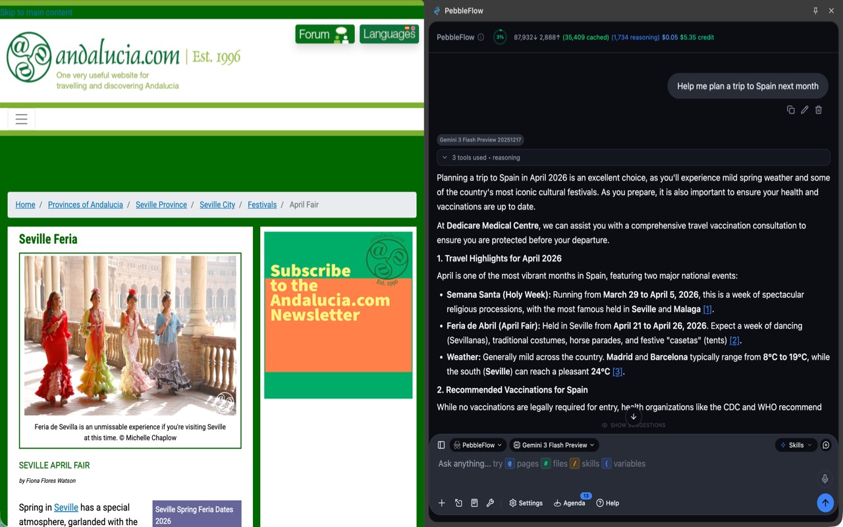The height and width of the screenshot is (527, 843).
Task: Pin the PebbleFlow side panel
Action: (x=815, y=11)
